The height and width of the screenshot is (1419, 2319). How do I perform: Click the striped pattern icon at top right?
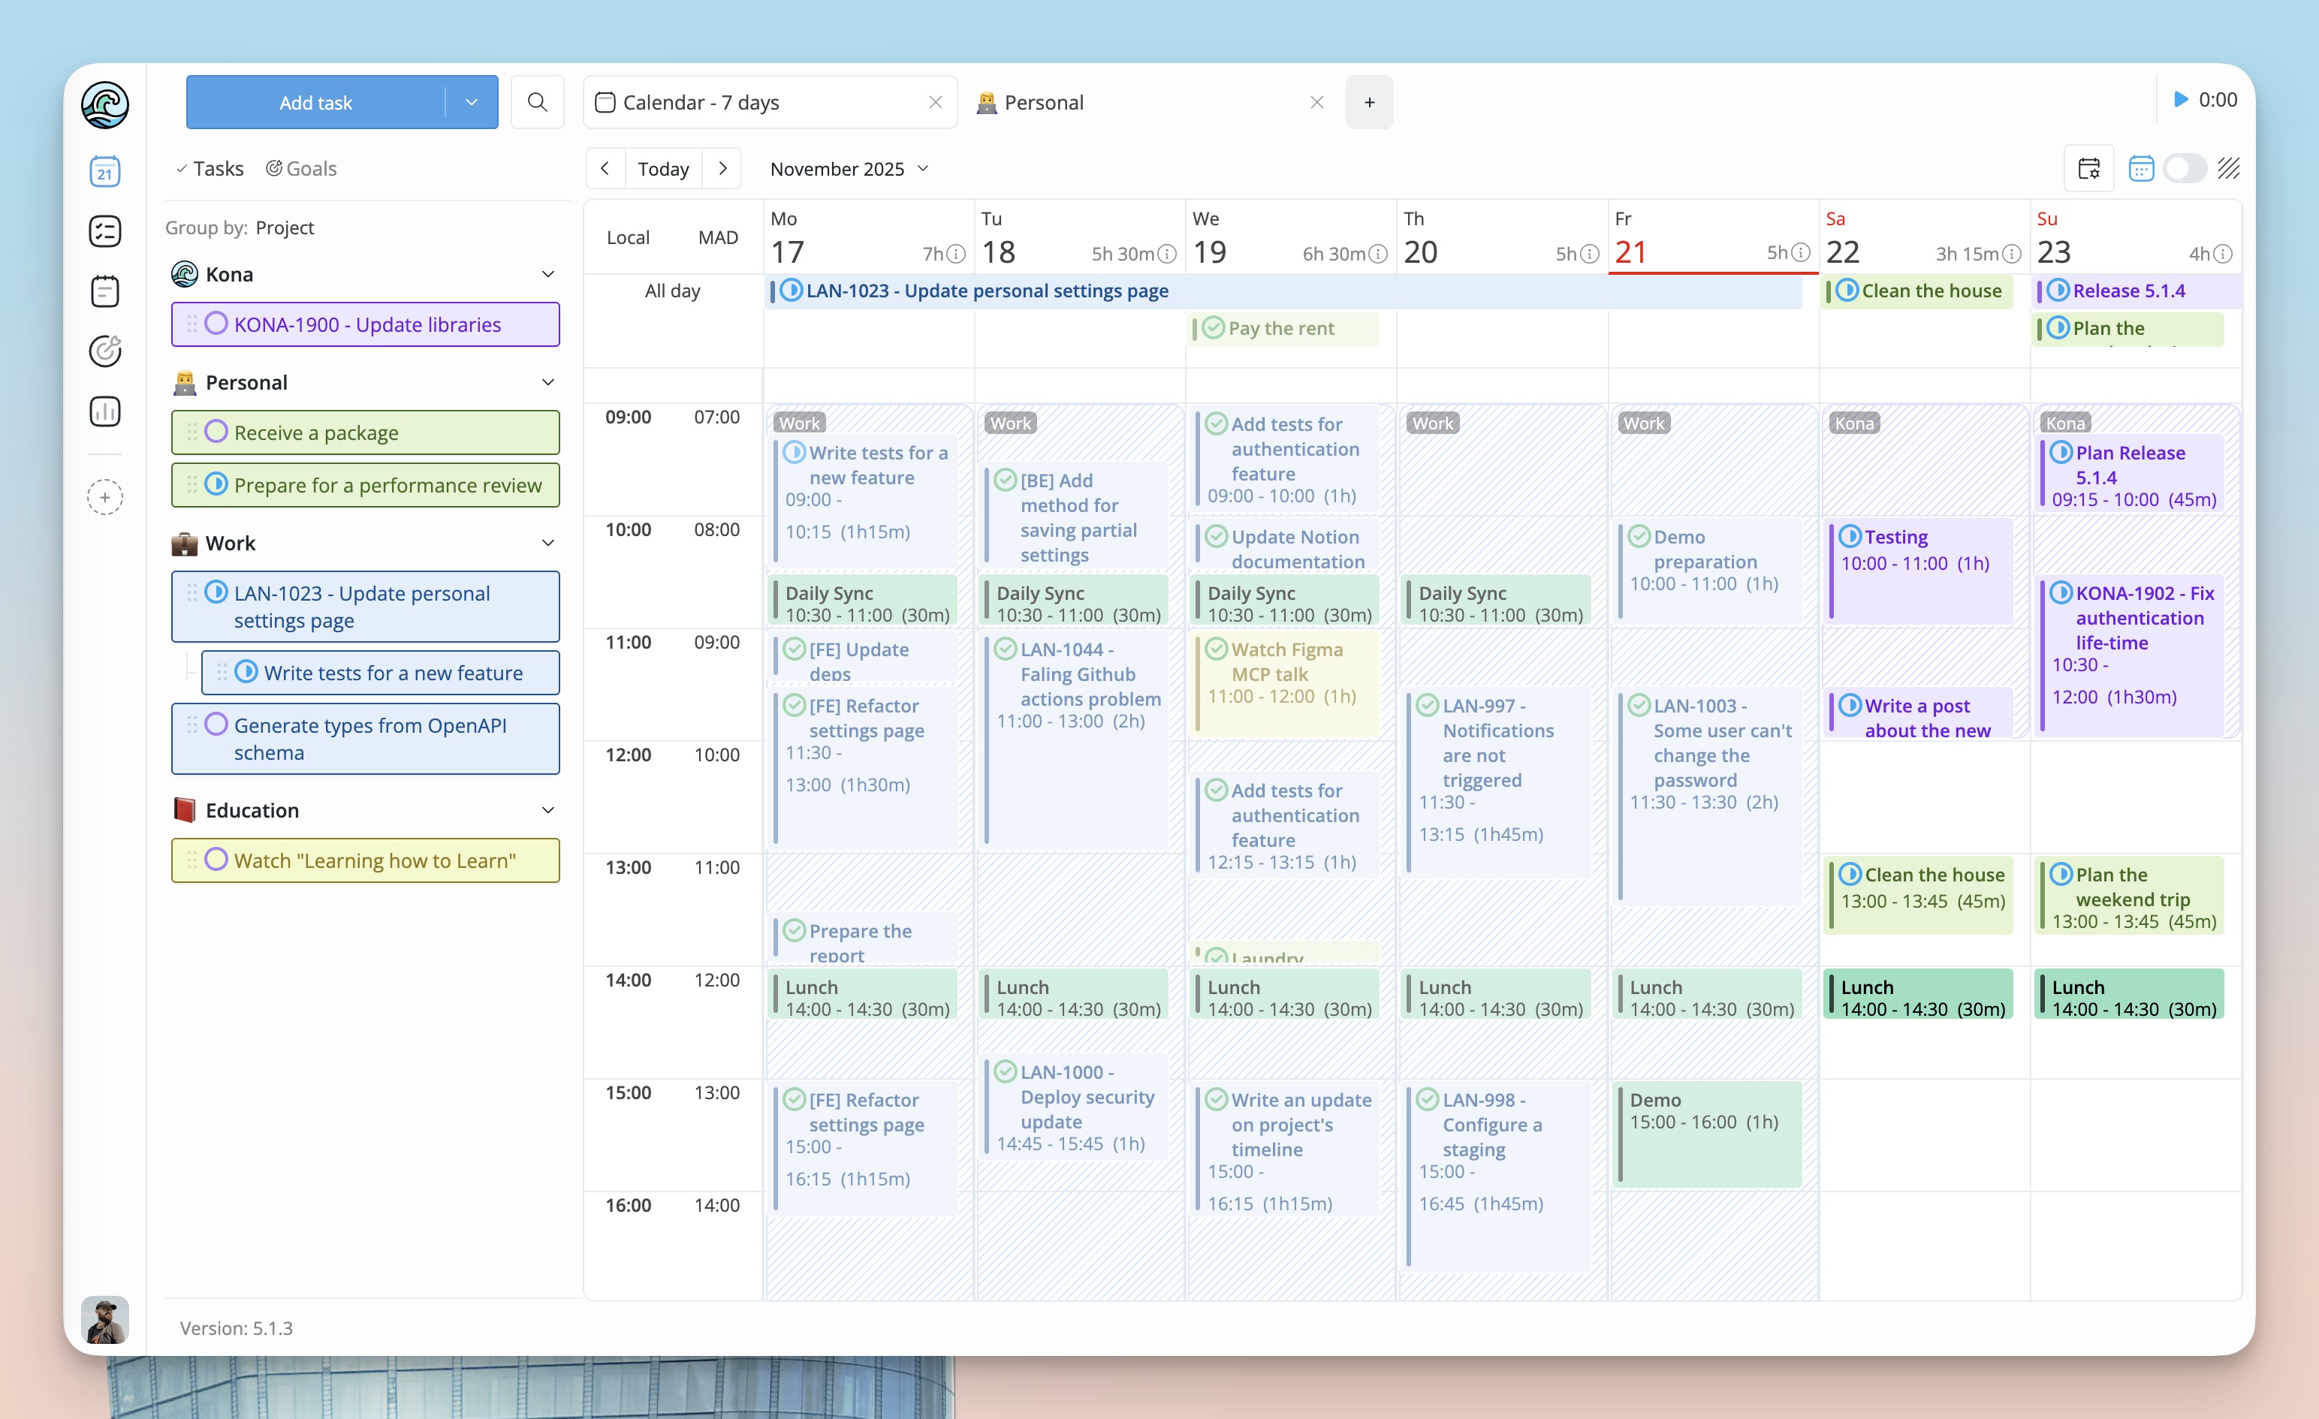(x=2227, y=170)
